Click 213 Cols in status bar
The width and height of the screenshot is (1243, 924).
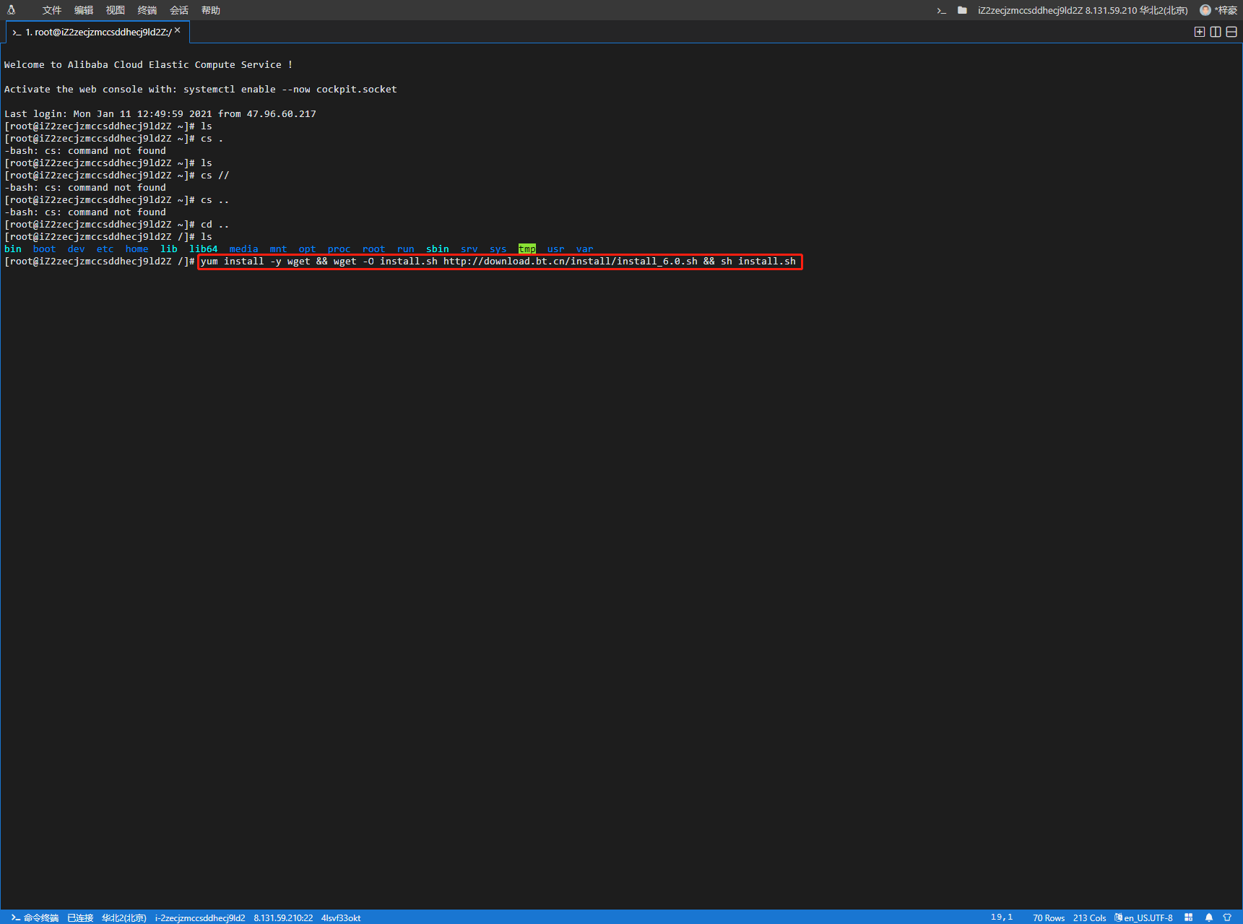click(x=1089, y=917)
